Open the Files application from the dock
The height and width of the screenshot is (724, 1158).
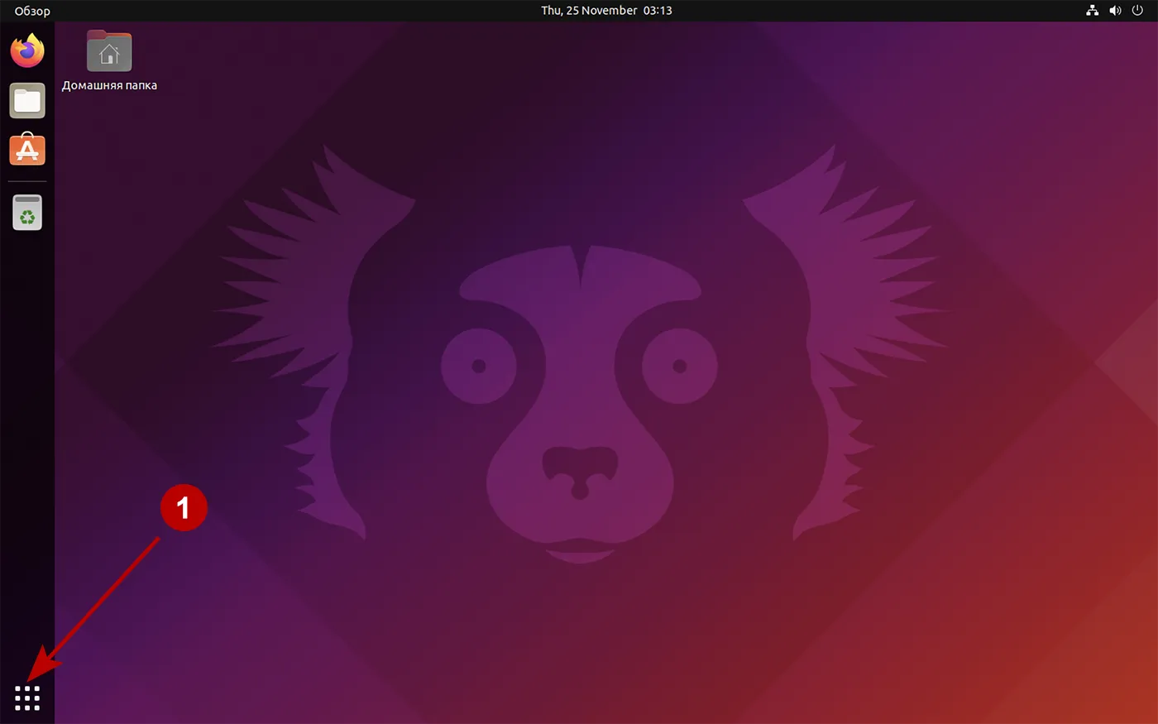[x=27, y=100]
